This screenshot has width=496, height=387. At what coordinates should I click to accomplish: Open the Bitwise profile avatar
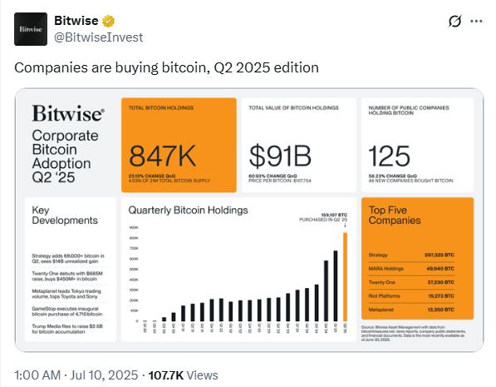[x=31, y=29]
